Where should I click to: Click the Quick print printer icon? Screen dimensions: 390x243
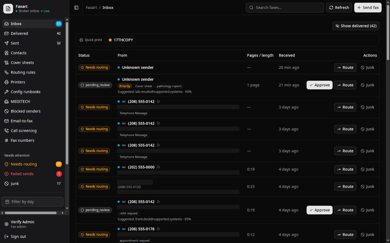tap(81, 40)
